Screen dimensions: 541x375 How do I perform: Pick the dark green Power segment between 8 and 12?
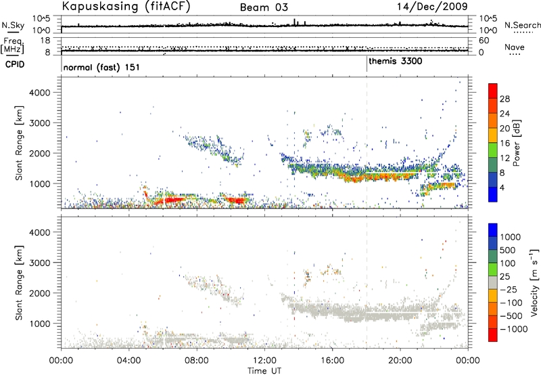point(493,165)
